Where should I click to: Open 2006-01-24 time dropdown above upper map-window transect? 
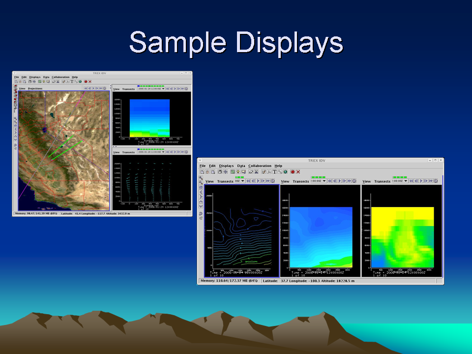coord(151,89)
